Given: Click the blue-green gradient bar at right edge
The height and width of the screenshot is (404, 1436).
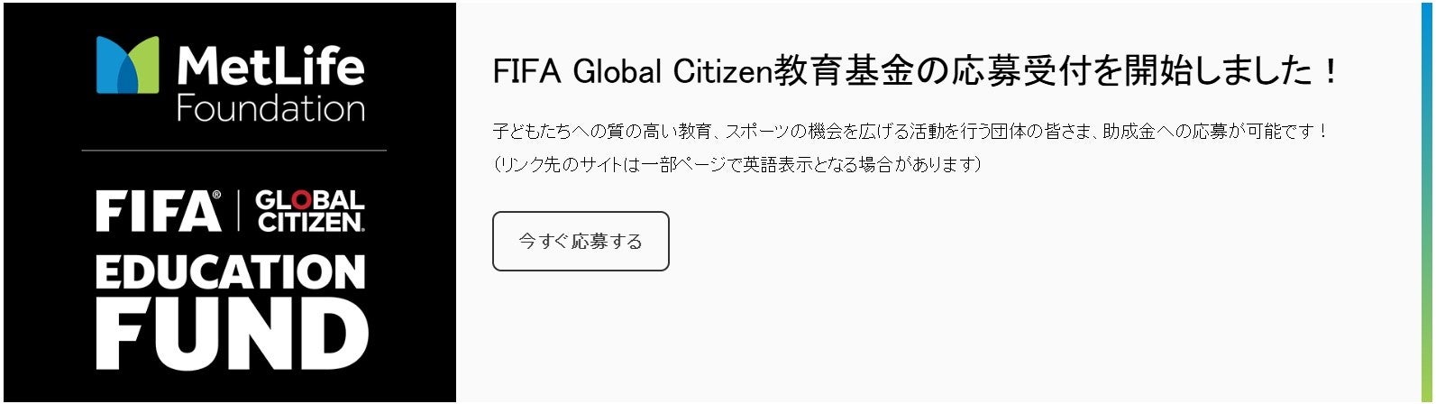Looking at the screenshot, I should [1427, 202].
